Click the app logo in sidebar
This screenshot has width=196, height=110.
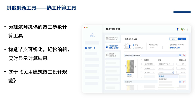click(92, 35)
